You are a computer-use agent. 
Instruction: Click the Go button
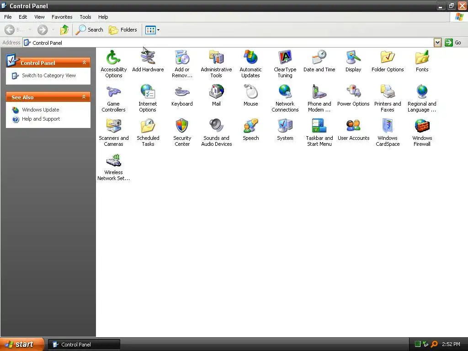453,43
